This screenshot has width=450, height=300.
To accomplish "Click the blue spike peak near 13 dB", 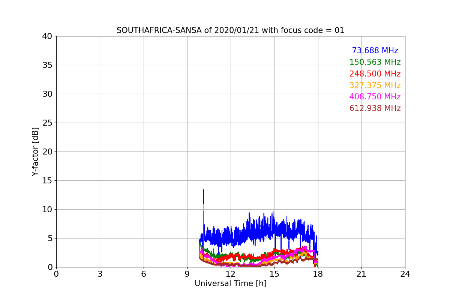I will point(203,190).
